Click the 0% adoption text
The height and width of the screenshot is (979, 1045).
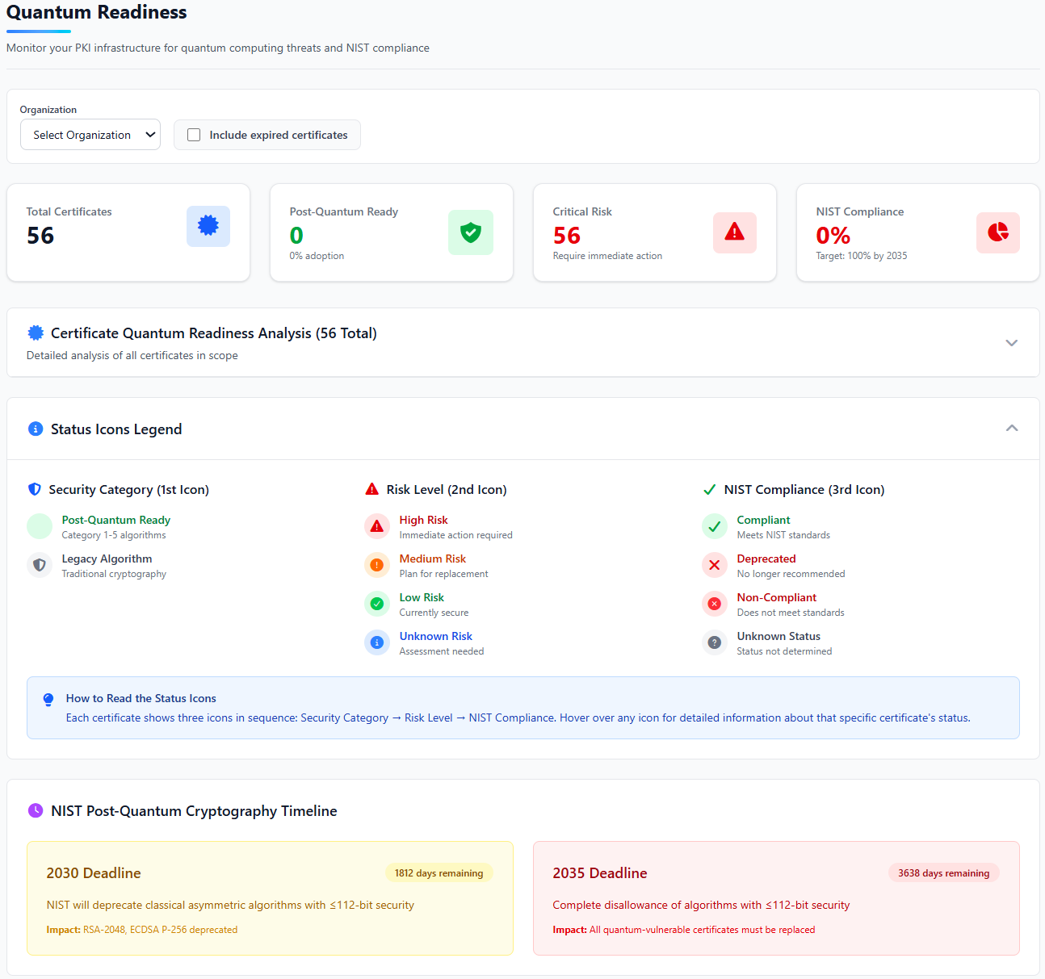(x=317, y=256)
